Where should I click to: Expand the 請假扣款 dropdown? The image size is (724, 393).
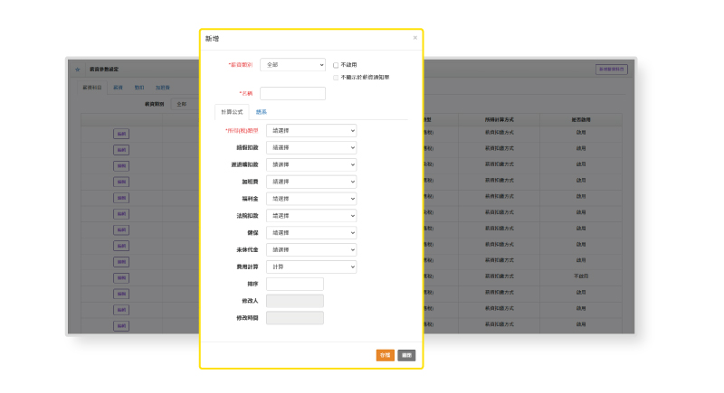311,147
